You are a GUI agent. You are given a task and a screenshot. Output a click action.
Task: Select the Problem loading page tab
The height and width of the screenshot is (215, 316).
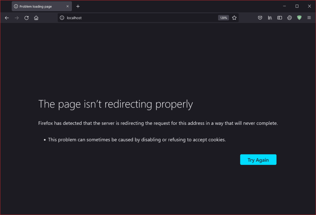[x=42, y=6]
